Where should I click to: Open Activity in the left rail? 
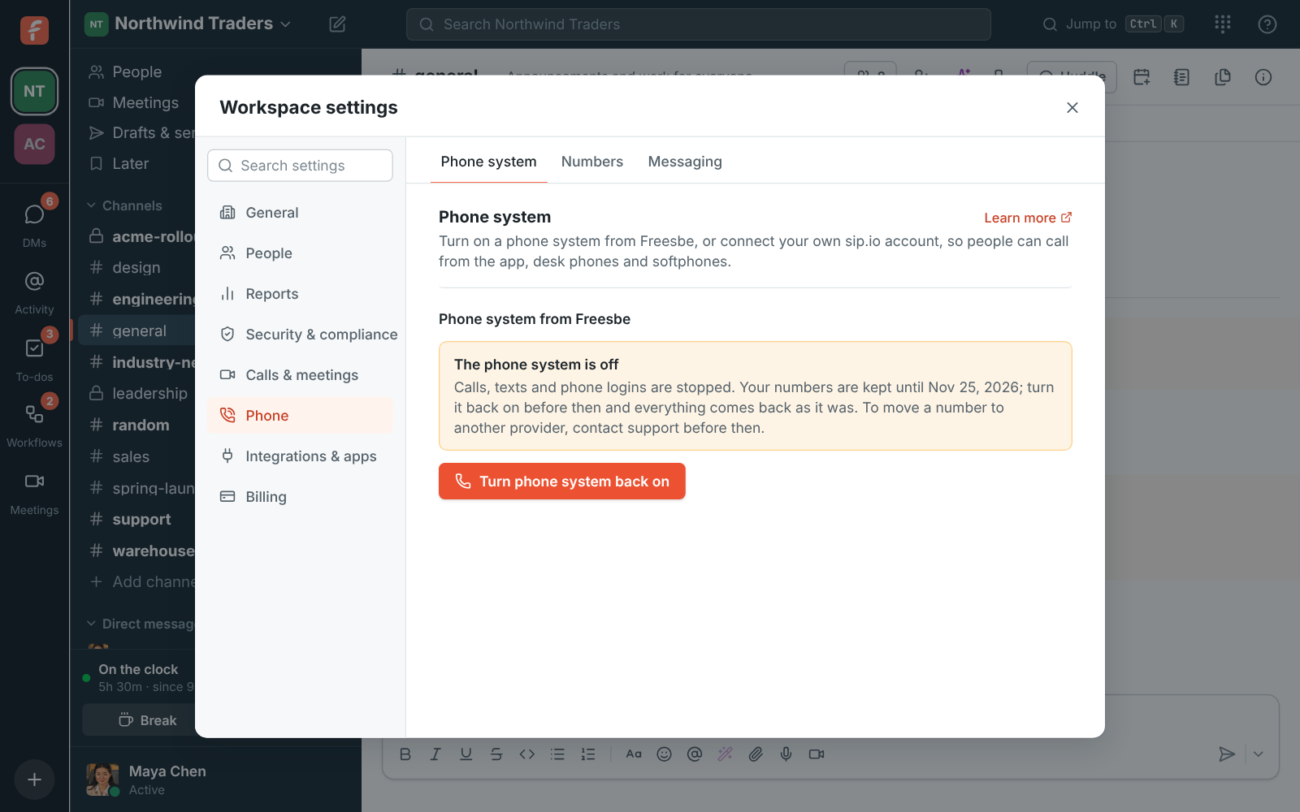(34, 291)
